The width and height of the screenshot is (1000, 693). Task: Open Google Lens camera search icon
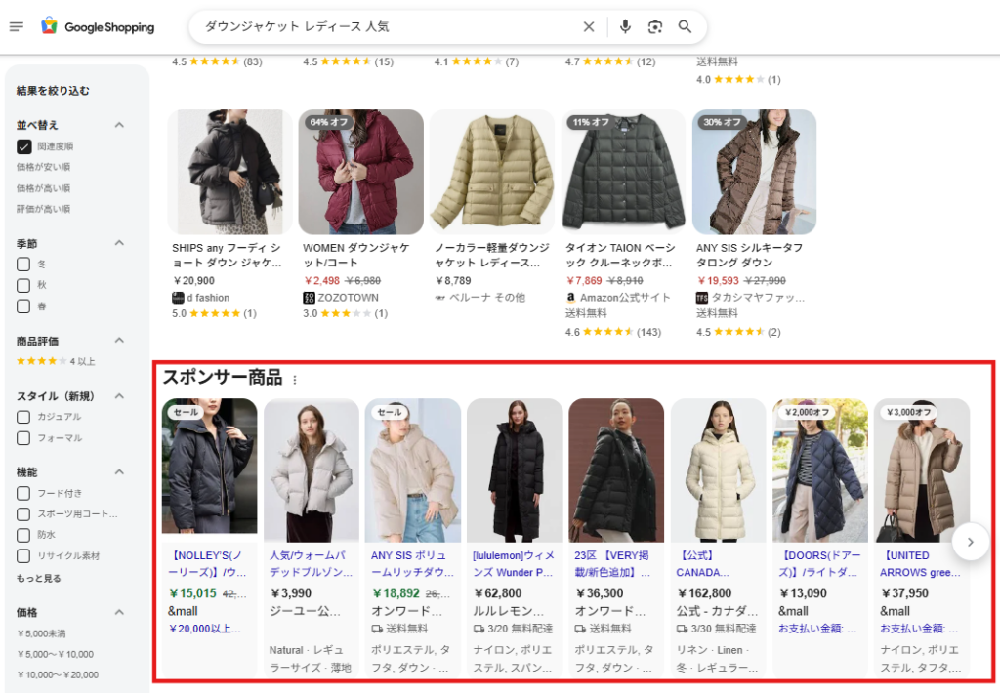(x=655, y=26)
